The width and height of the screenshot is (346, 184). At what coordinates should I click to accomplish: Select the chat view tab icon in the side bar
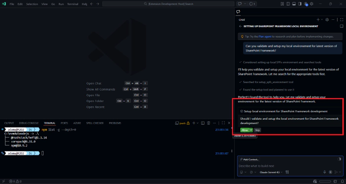238,12
